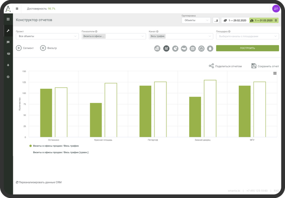Expand the Площадка channel selector

[x=247, y=36]
